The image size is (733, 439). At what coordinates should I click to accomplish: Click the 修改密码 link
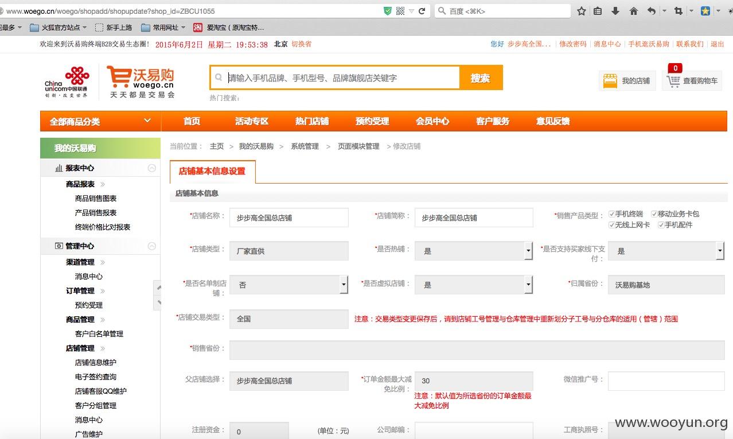[x=573, y=44]
